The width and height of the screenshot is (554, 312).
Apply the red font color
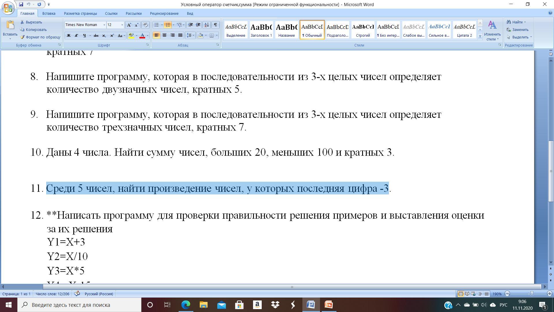(x=142, y=36)
